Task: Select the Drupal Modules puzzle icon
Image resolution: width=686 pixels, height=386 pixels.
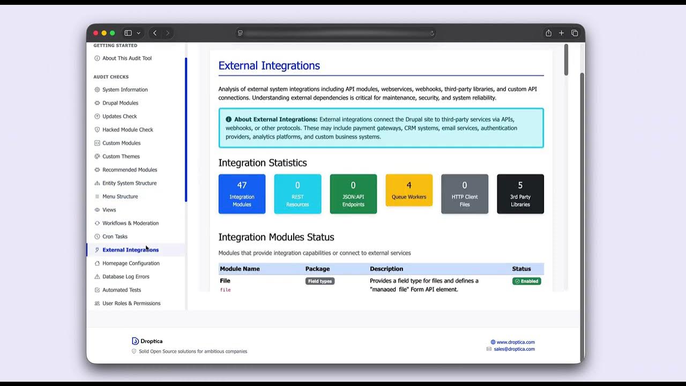Action: [97, 103]
